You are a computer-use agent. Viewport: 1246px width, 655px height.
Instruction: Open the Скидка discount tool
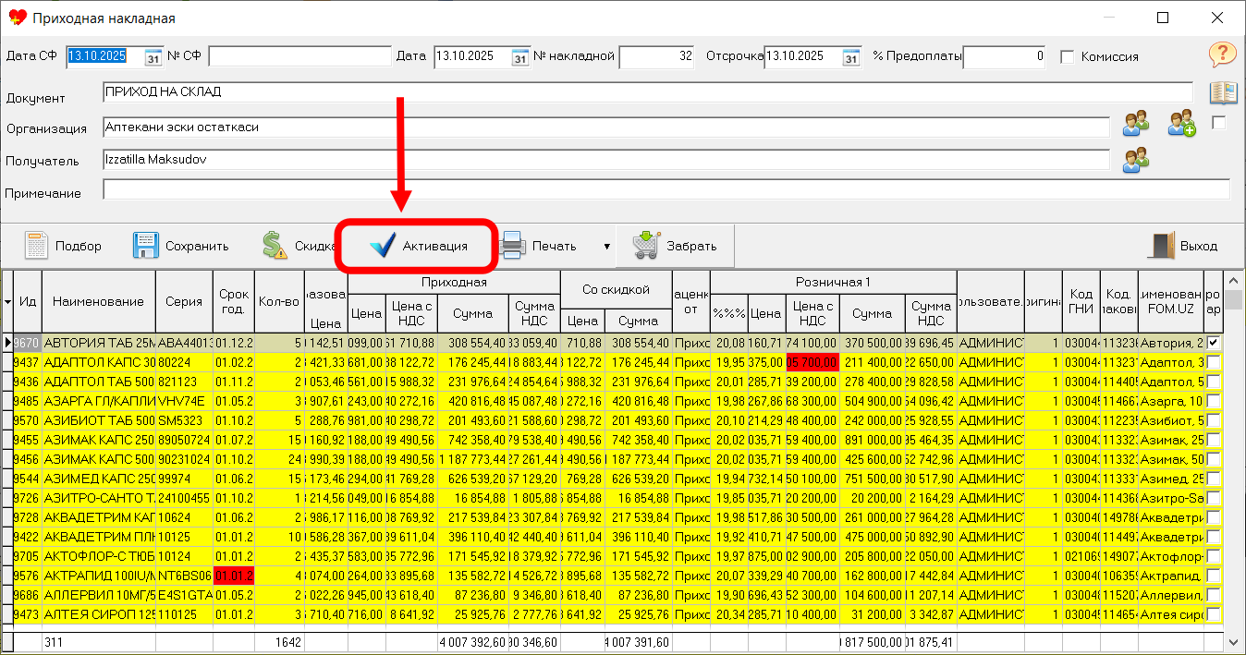pos(275,246)
